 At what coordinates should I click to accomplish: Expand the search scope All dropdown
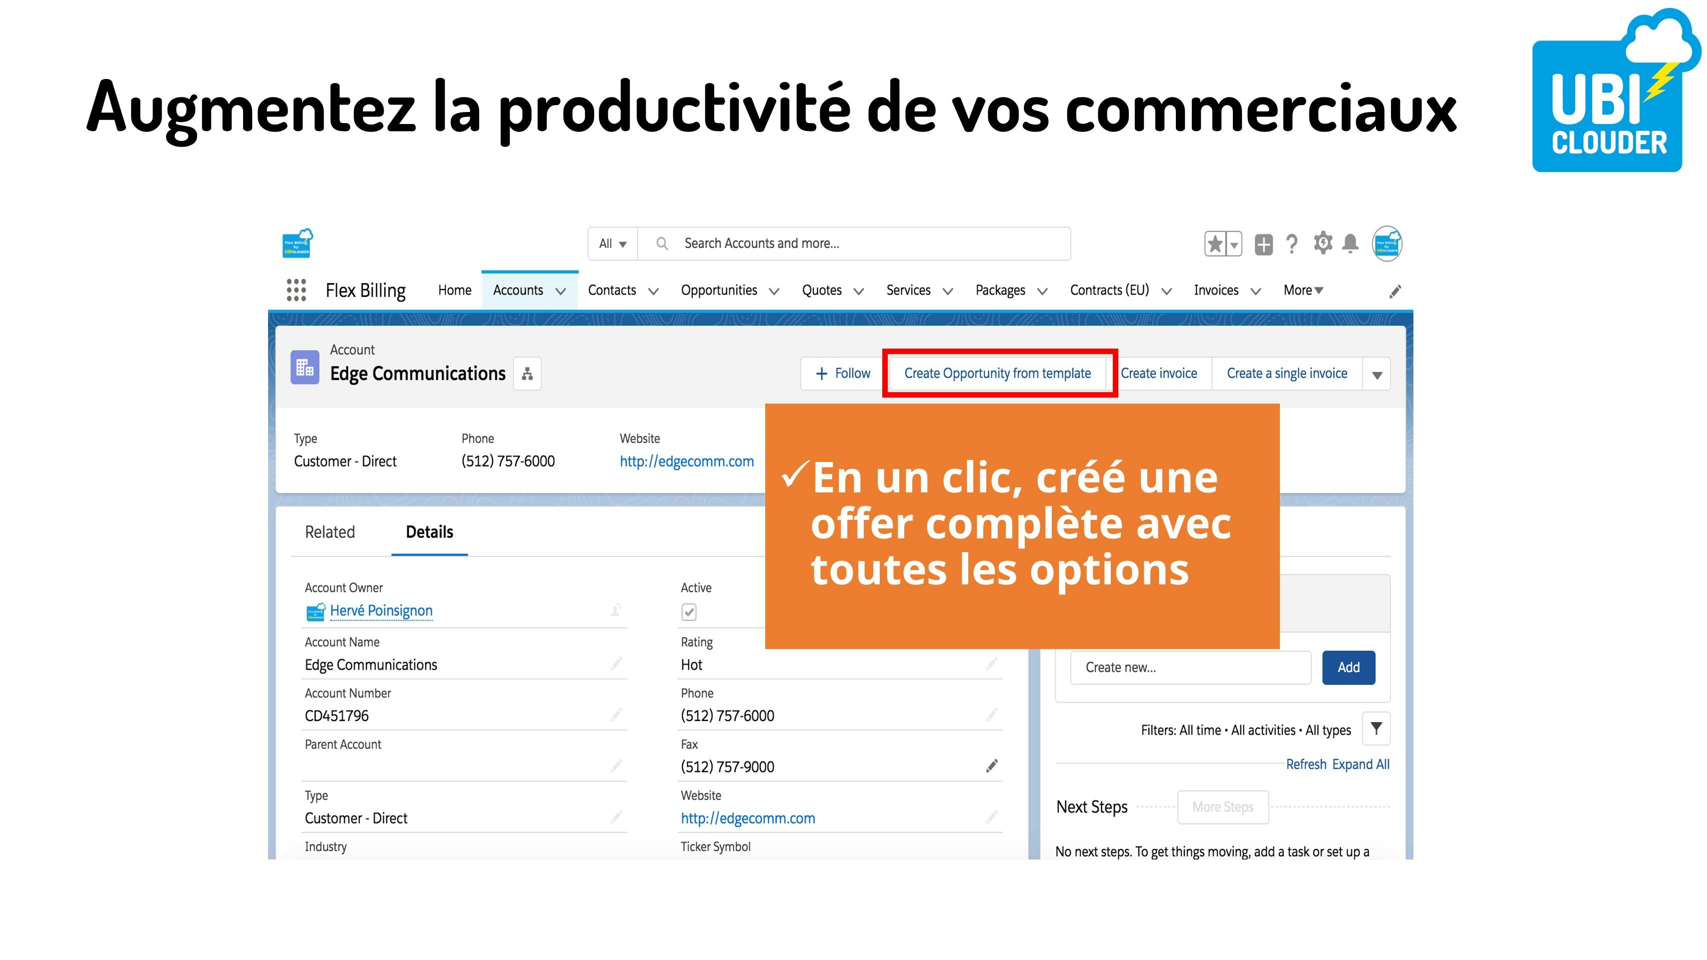click(612, 244)
